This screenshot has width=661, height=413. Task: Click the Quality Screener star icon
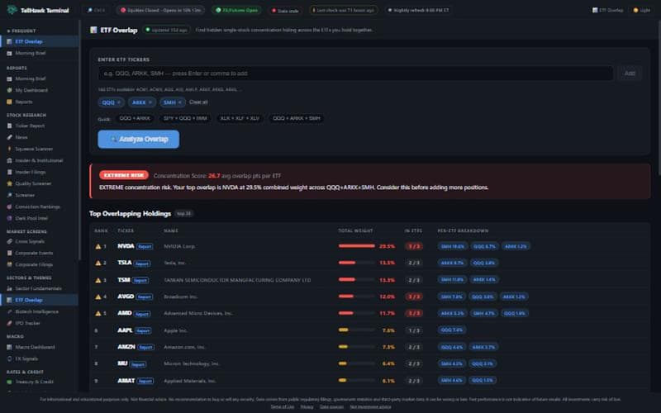pyautogui.click(x=9, y=183)
